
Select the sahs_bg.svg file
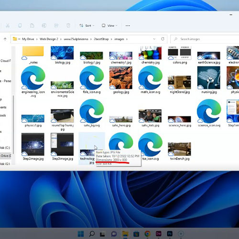point(92,113)
